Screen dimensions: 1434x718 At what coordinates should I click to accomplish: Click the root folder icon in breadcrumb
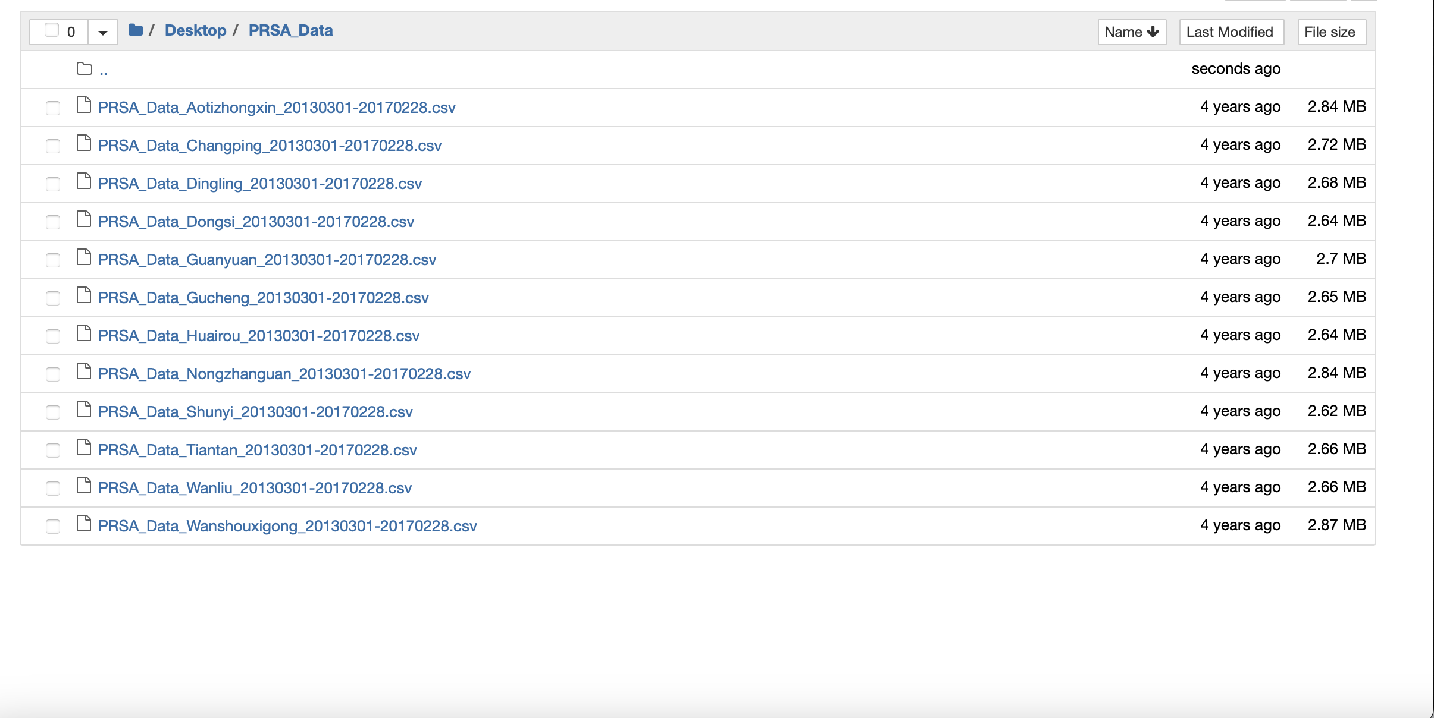(x=136, y=30)
